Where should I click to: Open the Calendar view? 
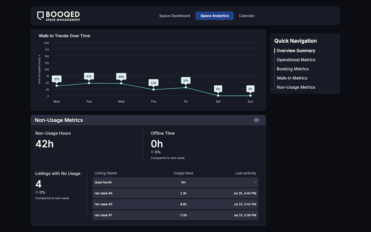tap(247, 15)
